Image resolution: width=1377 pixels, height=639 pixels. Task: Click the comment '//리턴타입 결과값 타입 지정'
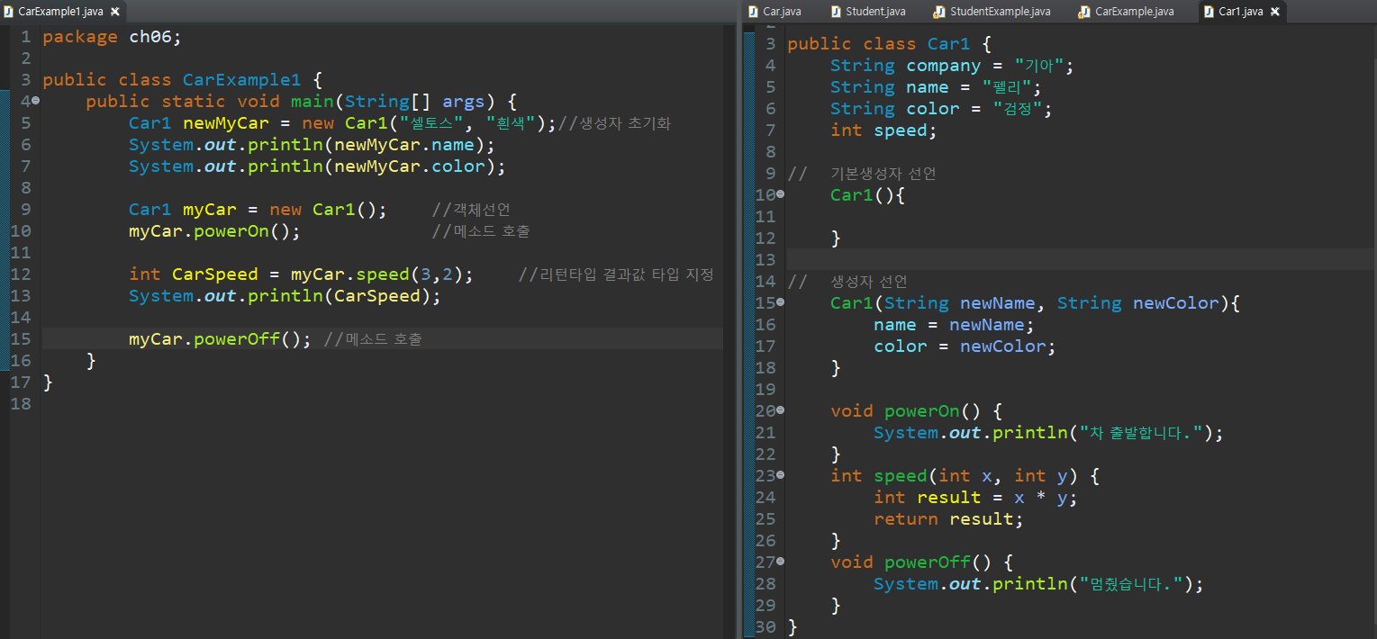coord(616,274)
